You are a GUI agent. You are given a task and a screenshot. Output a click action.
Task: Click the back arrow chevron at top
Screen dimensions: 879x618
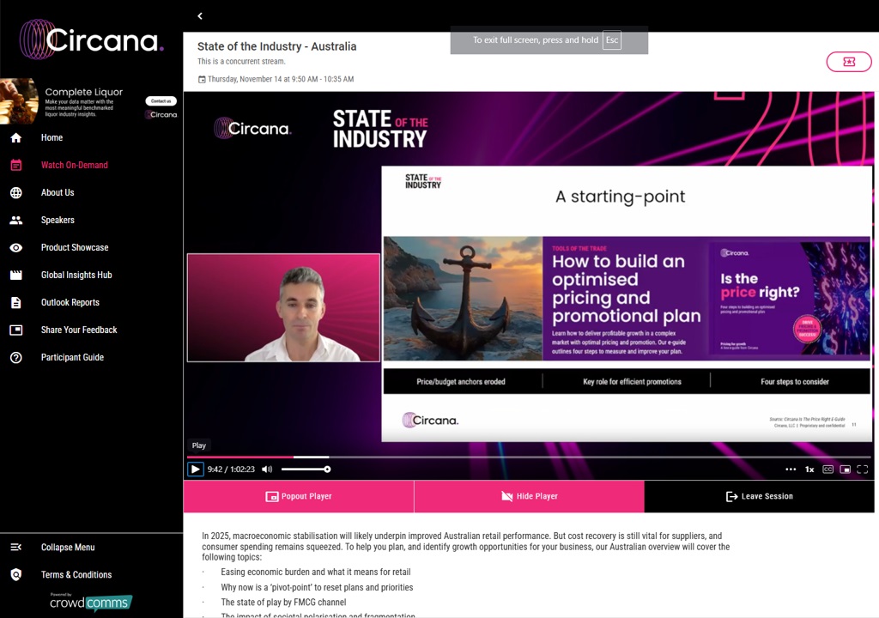(x=200, y=16)
